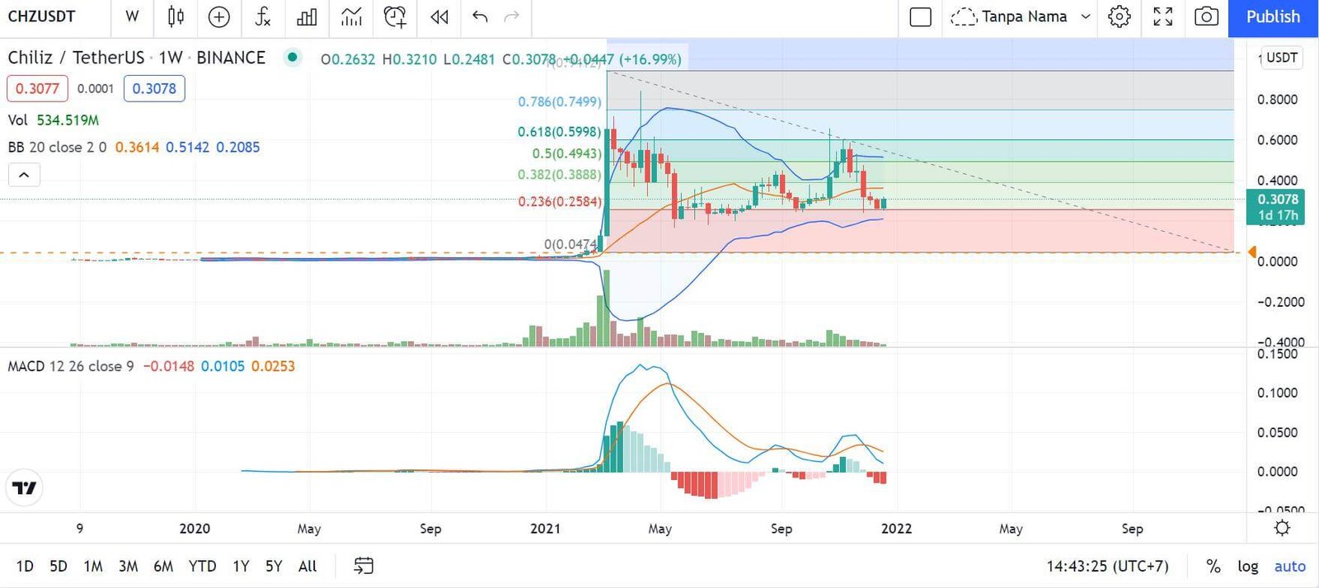Open the go to date calendar icon

(x=364, y=566)
